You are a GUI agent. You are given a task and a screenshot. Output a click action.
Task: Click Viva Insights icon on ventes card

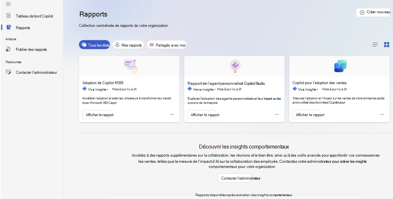click(295, 89)
